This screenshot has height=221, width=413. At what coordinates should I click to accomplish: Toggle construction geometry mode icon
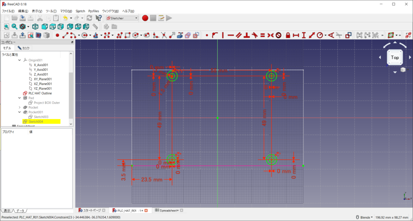pyautogui.click(x=196, y=35)
